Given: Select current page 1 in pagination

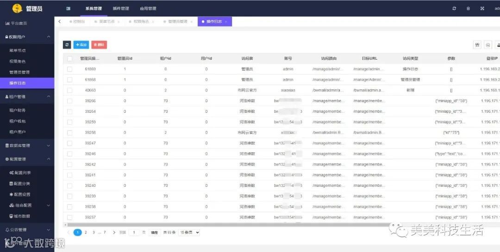Looking at the screenshot, I should pos(77,233).
